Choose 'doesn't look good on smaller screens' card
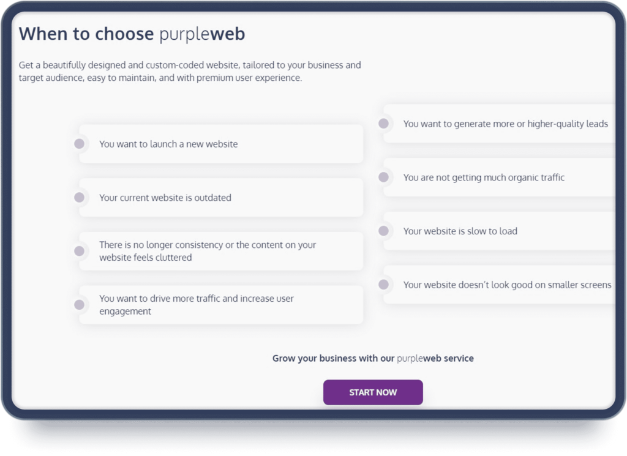 499,285
